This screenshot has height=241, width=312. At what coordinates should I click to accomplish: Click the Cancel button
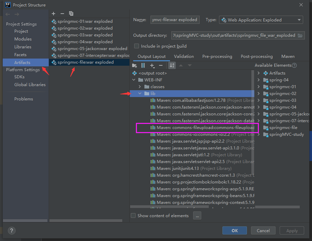click(x=263, y=231)
